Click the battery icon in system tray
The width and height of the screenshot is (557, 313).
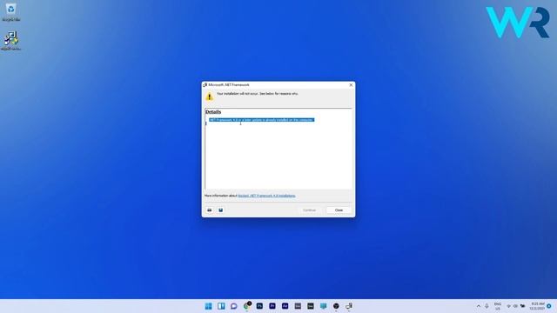(x=522, y=306)
